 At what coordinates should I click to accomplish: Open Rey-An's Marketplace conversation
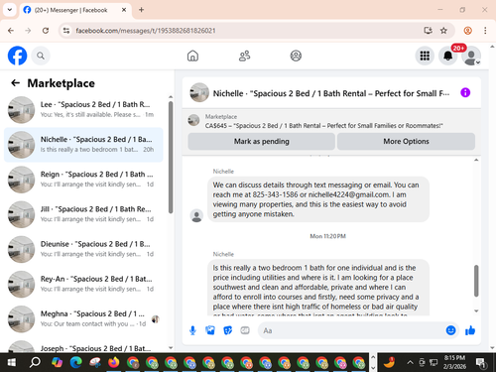83,284
